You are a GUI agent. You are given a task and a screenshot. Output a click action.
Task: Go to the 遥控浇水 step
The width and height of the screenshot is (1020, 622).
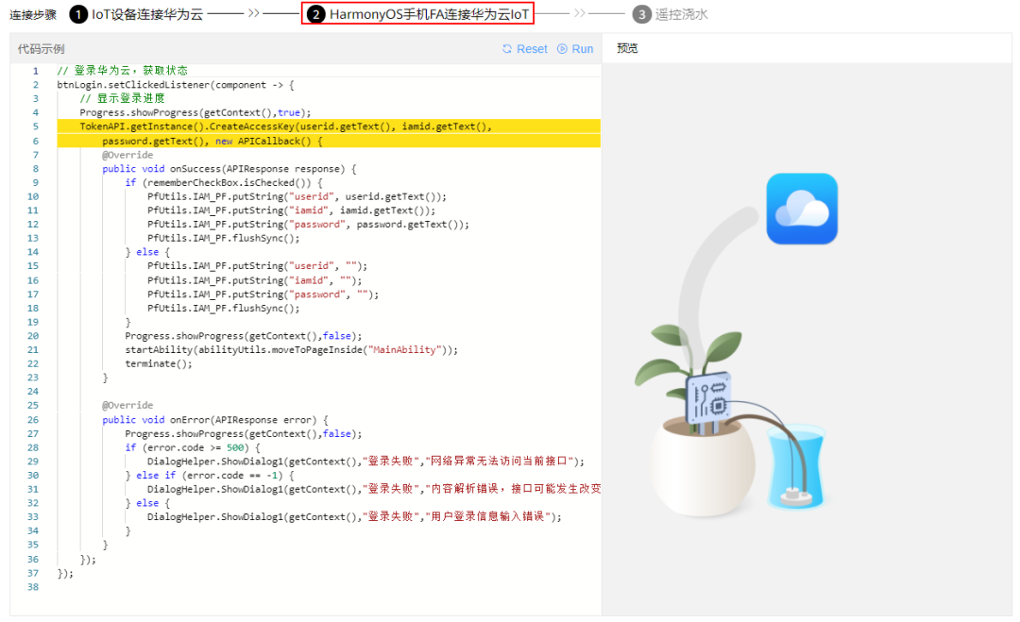(682, 14)
